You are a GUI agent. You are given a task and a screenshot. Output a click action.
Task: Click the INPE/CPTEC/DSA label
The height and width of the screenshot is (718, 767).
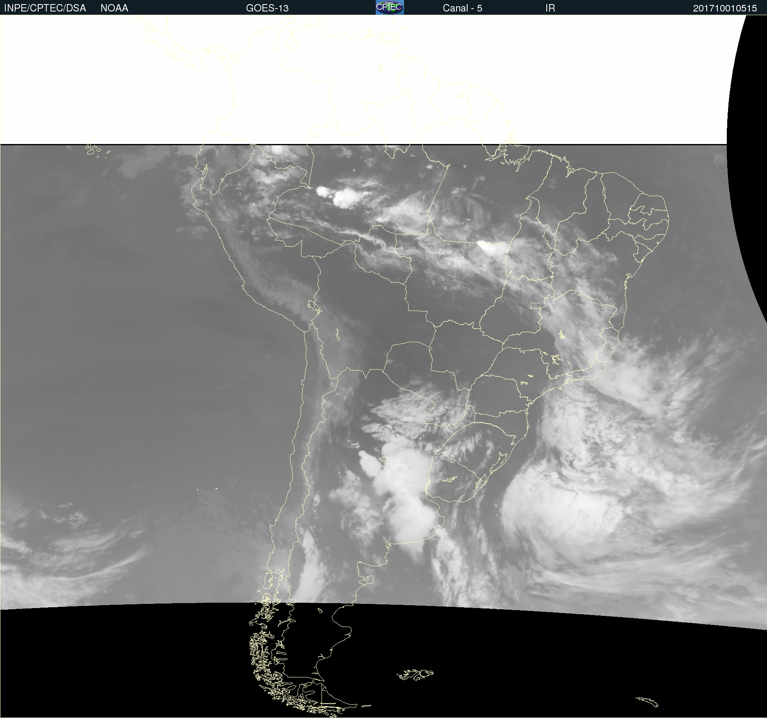pos(45,8)
